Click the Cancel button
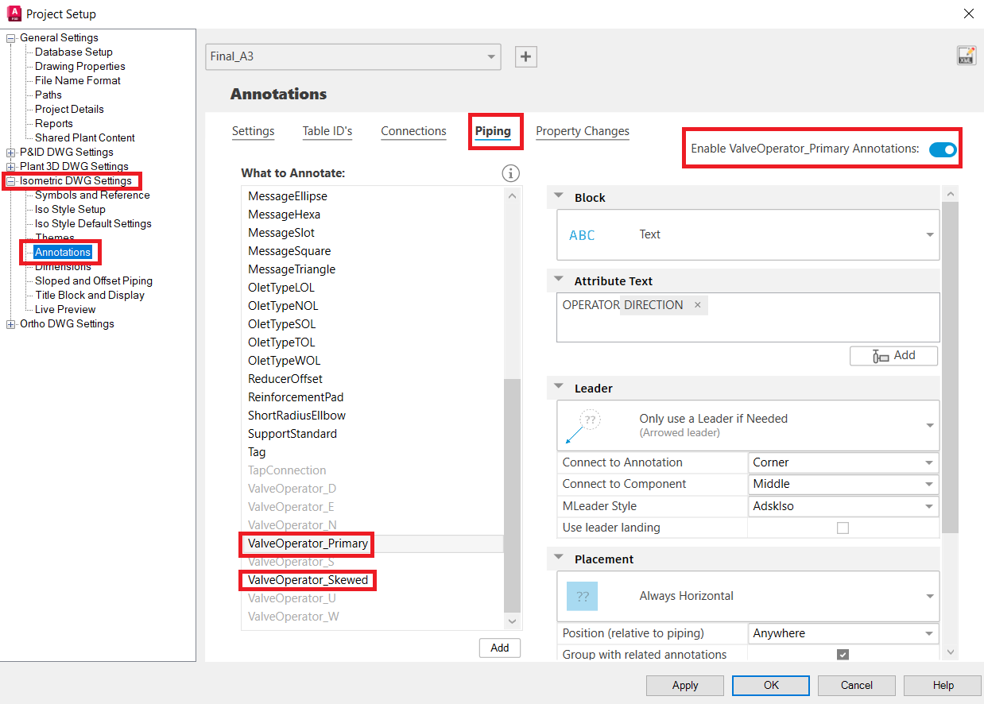984x704 pixels. [857, 685]
